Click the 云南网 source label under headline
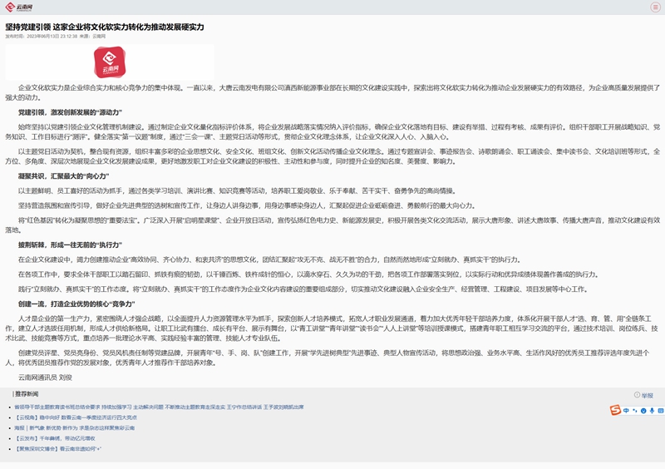 coord(98,37)
